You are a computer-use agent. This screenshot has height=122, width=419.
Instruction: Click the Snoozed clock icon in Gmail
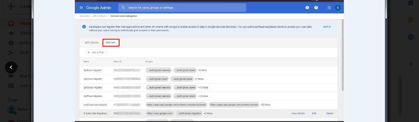coord(11,43)
